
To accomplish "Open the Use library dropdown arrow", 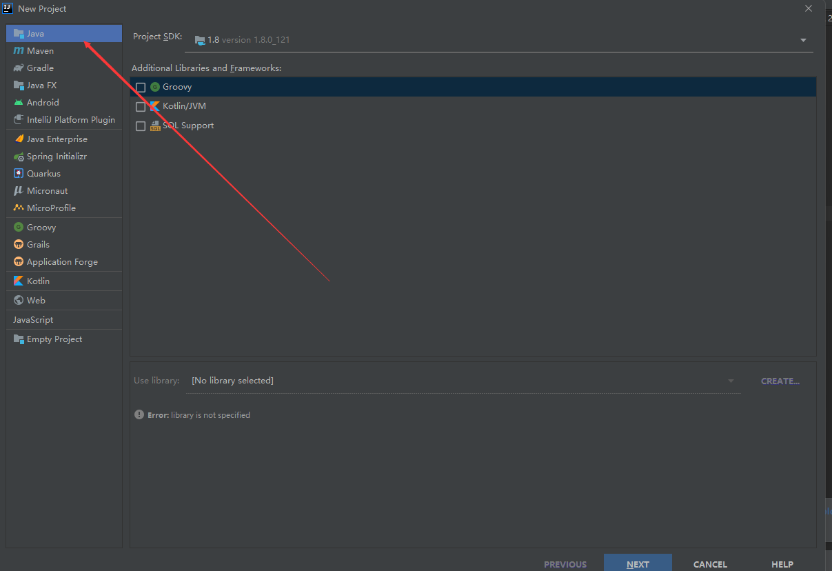I will point(731,381).
